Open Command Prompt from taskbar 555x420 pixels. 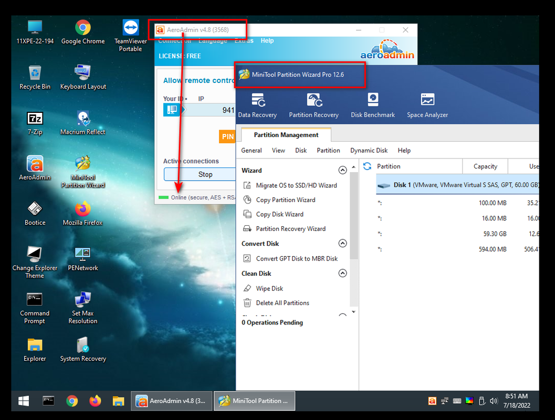pyautogui.click(x=48, y=401)
